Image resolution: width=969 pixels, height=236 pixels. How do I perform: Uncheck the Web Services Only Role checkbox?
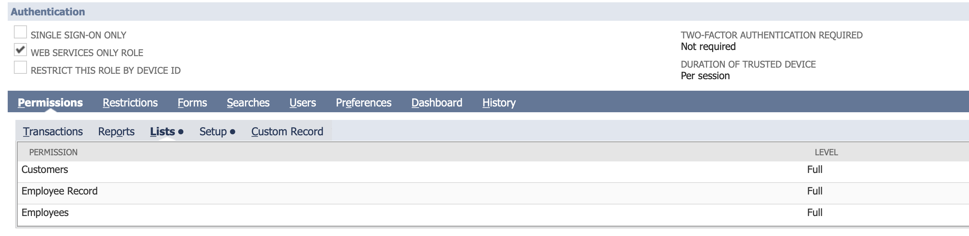tap(20, 50)
